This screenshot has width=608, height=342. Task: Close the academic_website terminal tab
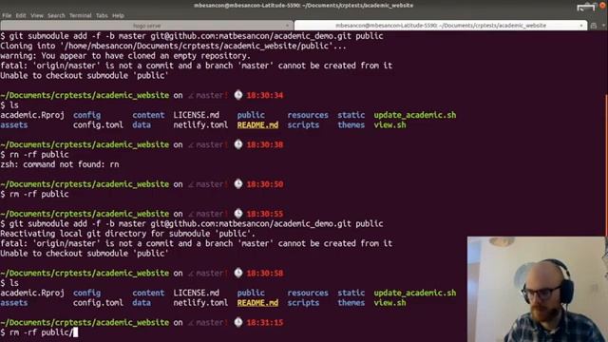coord(581,26)
